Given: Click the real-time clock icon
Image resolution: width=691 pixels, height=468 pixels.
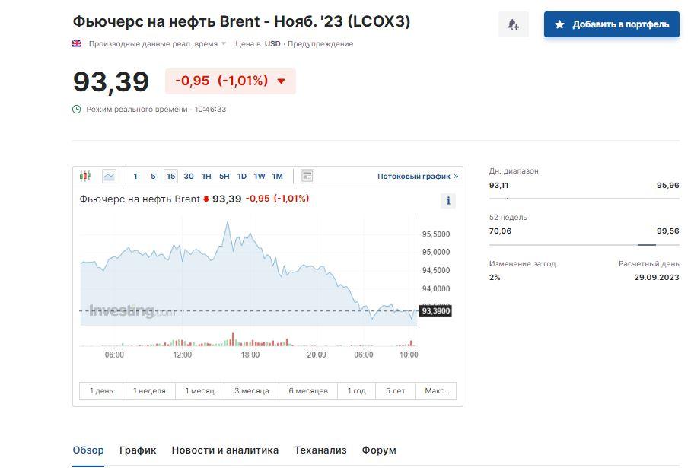Looking at the screenshot, I should (77, 109).
